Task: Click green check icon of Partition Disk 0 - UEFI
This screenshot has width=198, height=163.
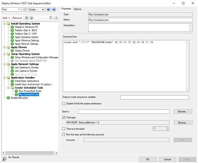Action: pos(12,34)
